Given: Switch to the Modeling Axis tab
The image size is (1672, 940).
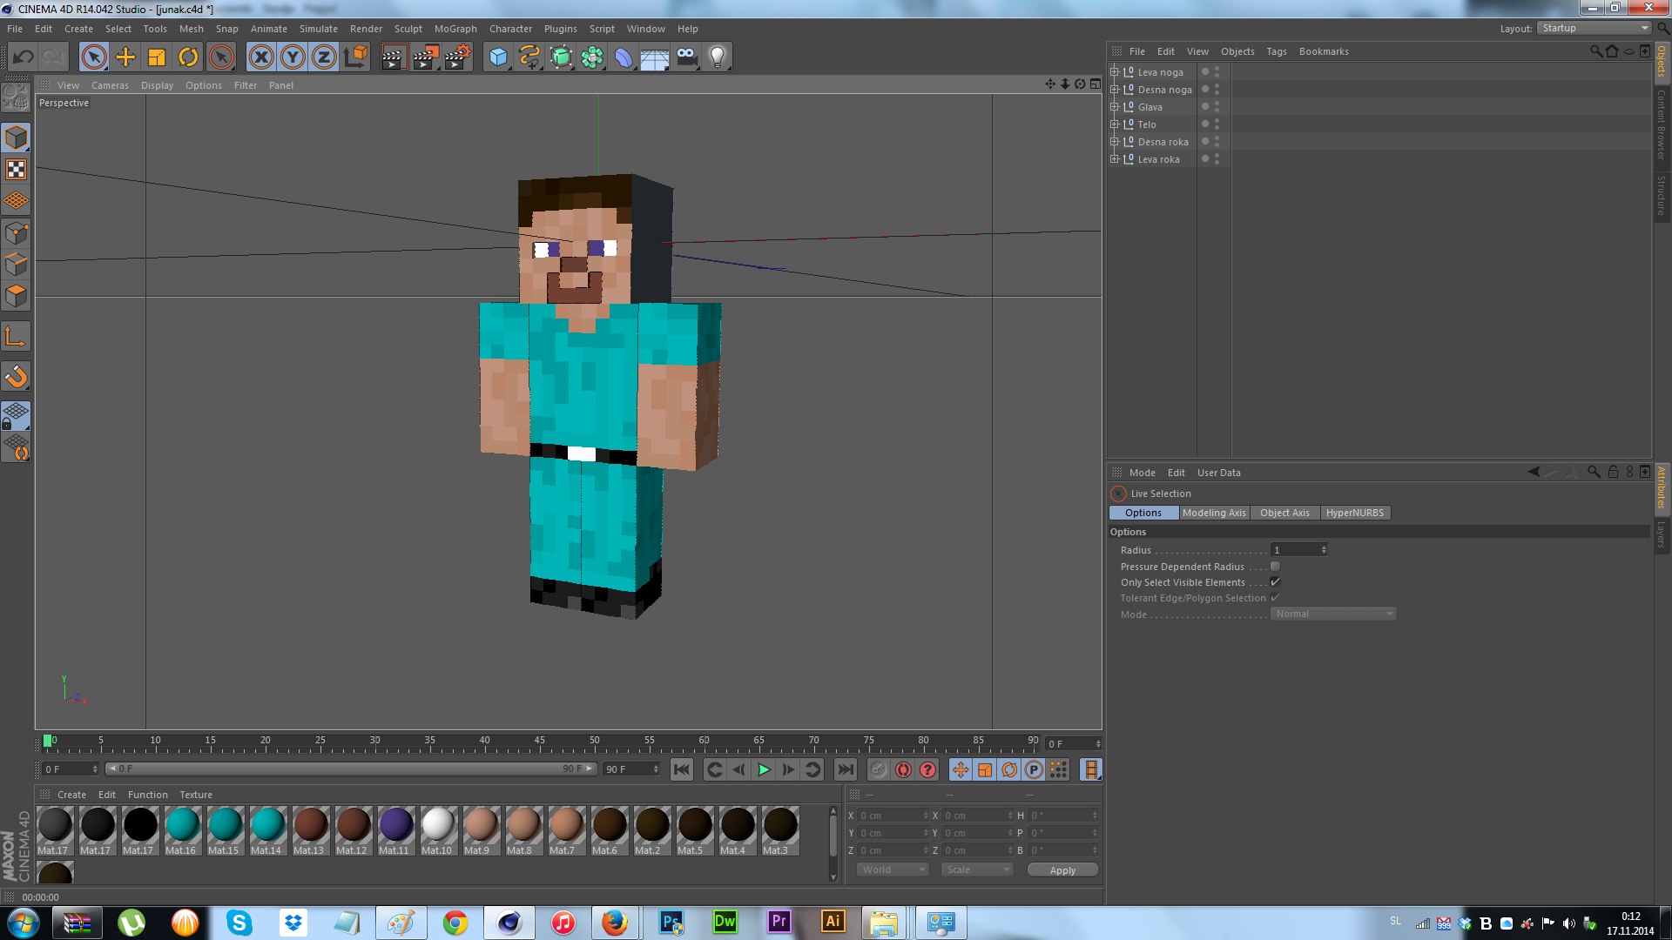Looking at the screenshot, I should 1214,513.
